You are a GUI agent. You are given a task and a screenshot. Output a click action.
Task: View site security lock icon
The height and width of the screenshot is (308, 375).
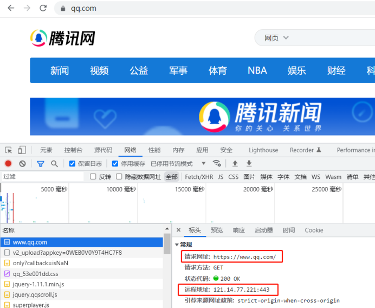click(63, 9)
